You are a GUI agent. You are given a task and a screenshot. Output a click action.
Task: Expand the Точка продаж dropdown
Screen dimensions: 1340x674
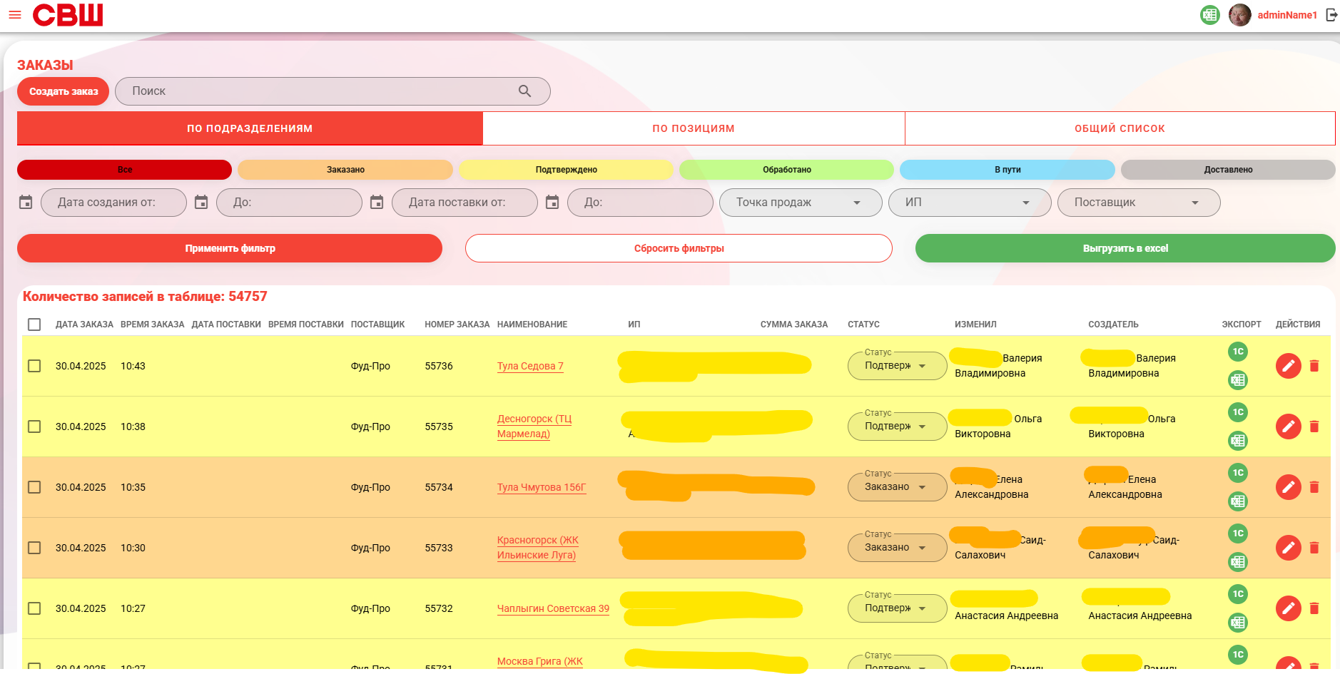tap(801, 203)
